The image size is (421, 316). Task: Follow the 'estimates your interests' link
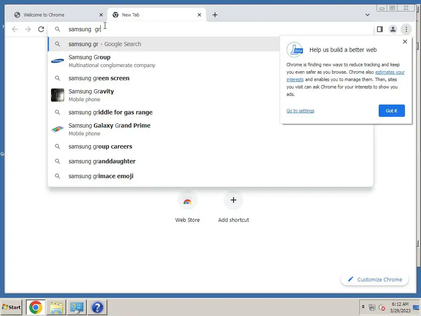point(390,72)
